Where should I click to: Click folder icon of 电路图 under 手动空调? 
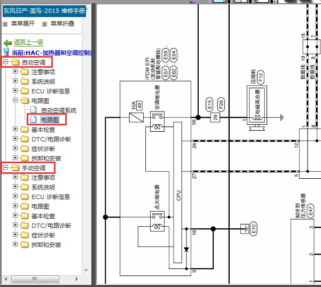25,206
